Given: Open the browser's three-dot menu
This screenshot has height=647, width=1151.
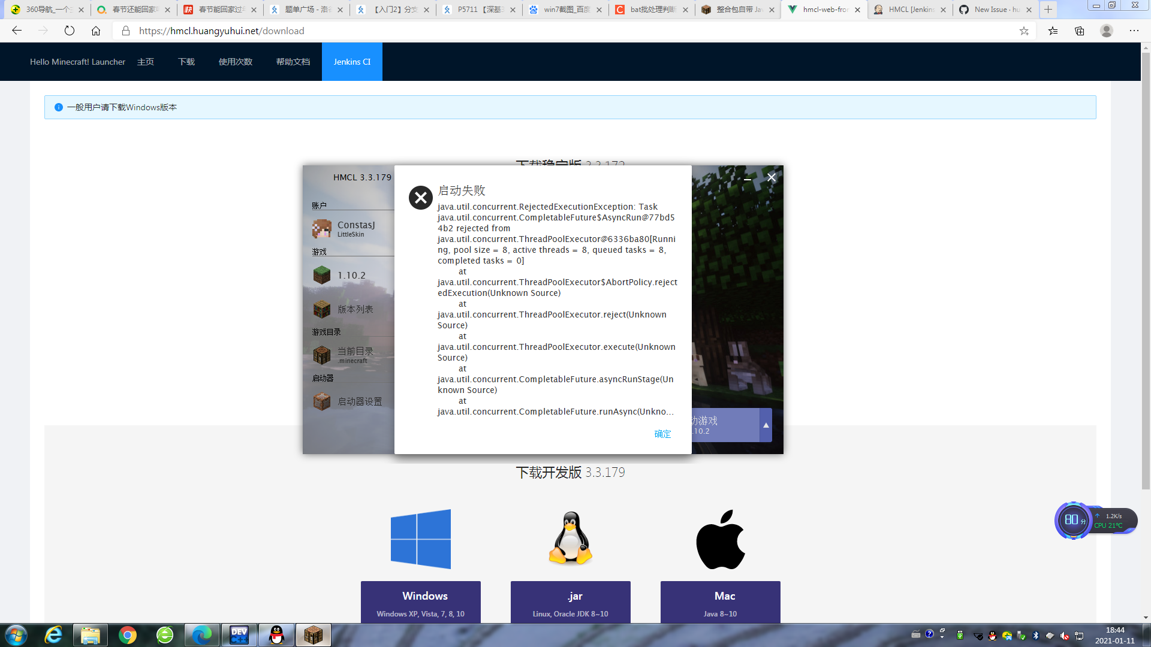Looking at the screenshot, I should pyautogui.click(x=1135, y=31).
